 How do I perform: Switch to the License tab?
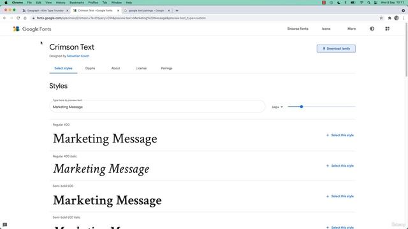click(x=141, y=68)
